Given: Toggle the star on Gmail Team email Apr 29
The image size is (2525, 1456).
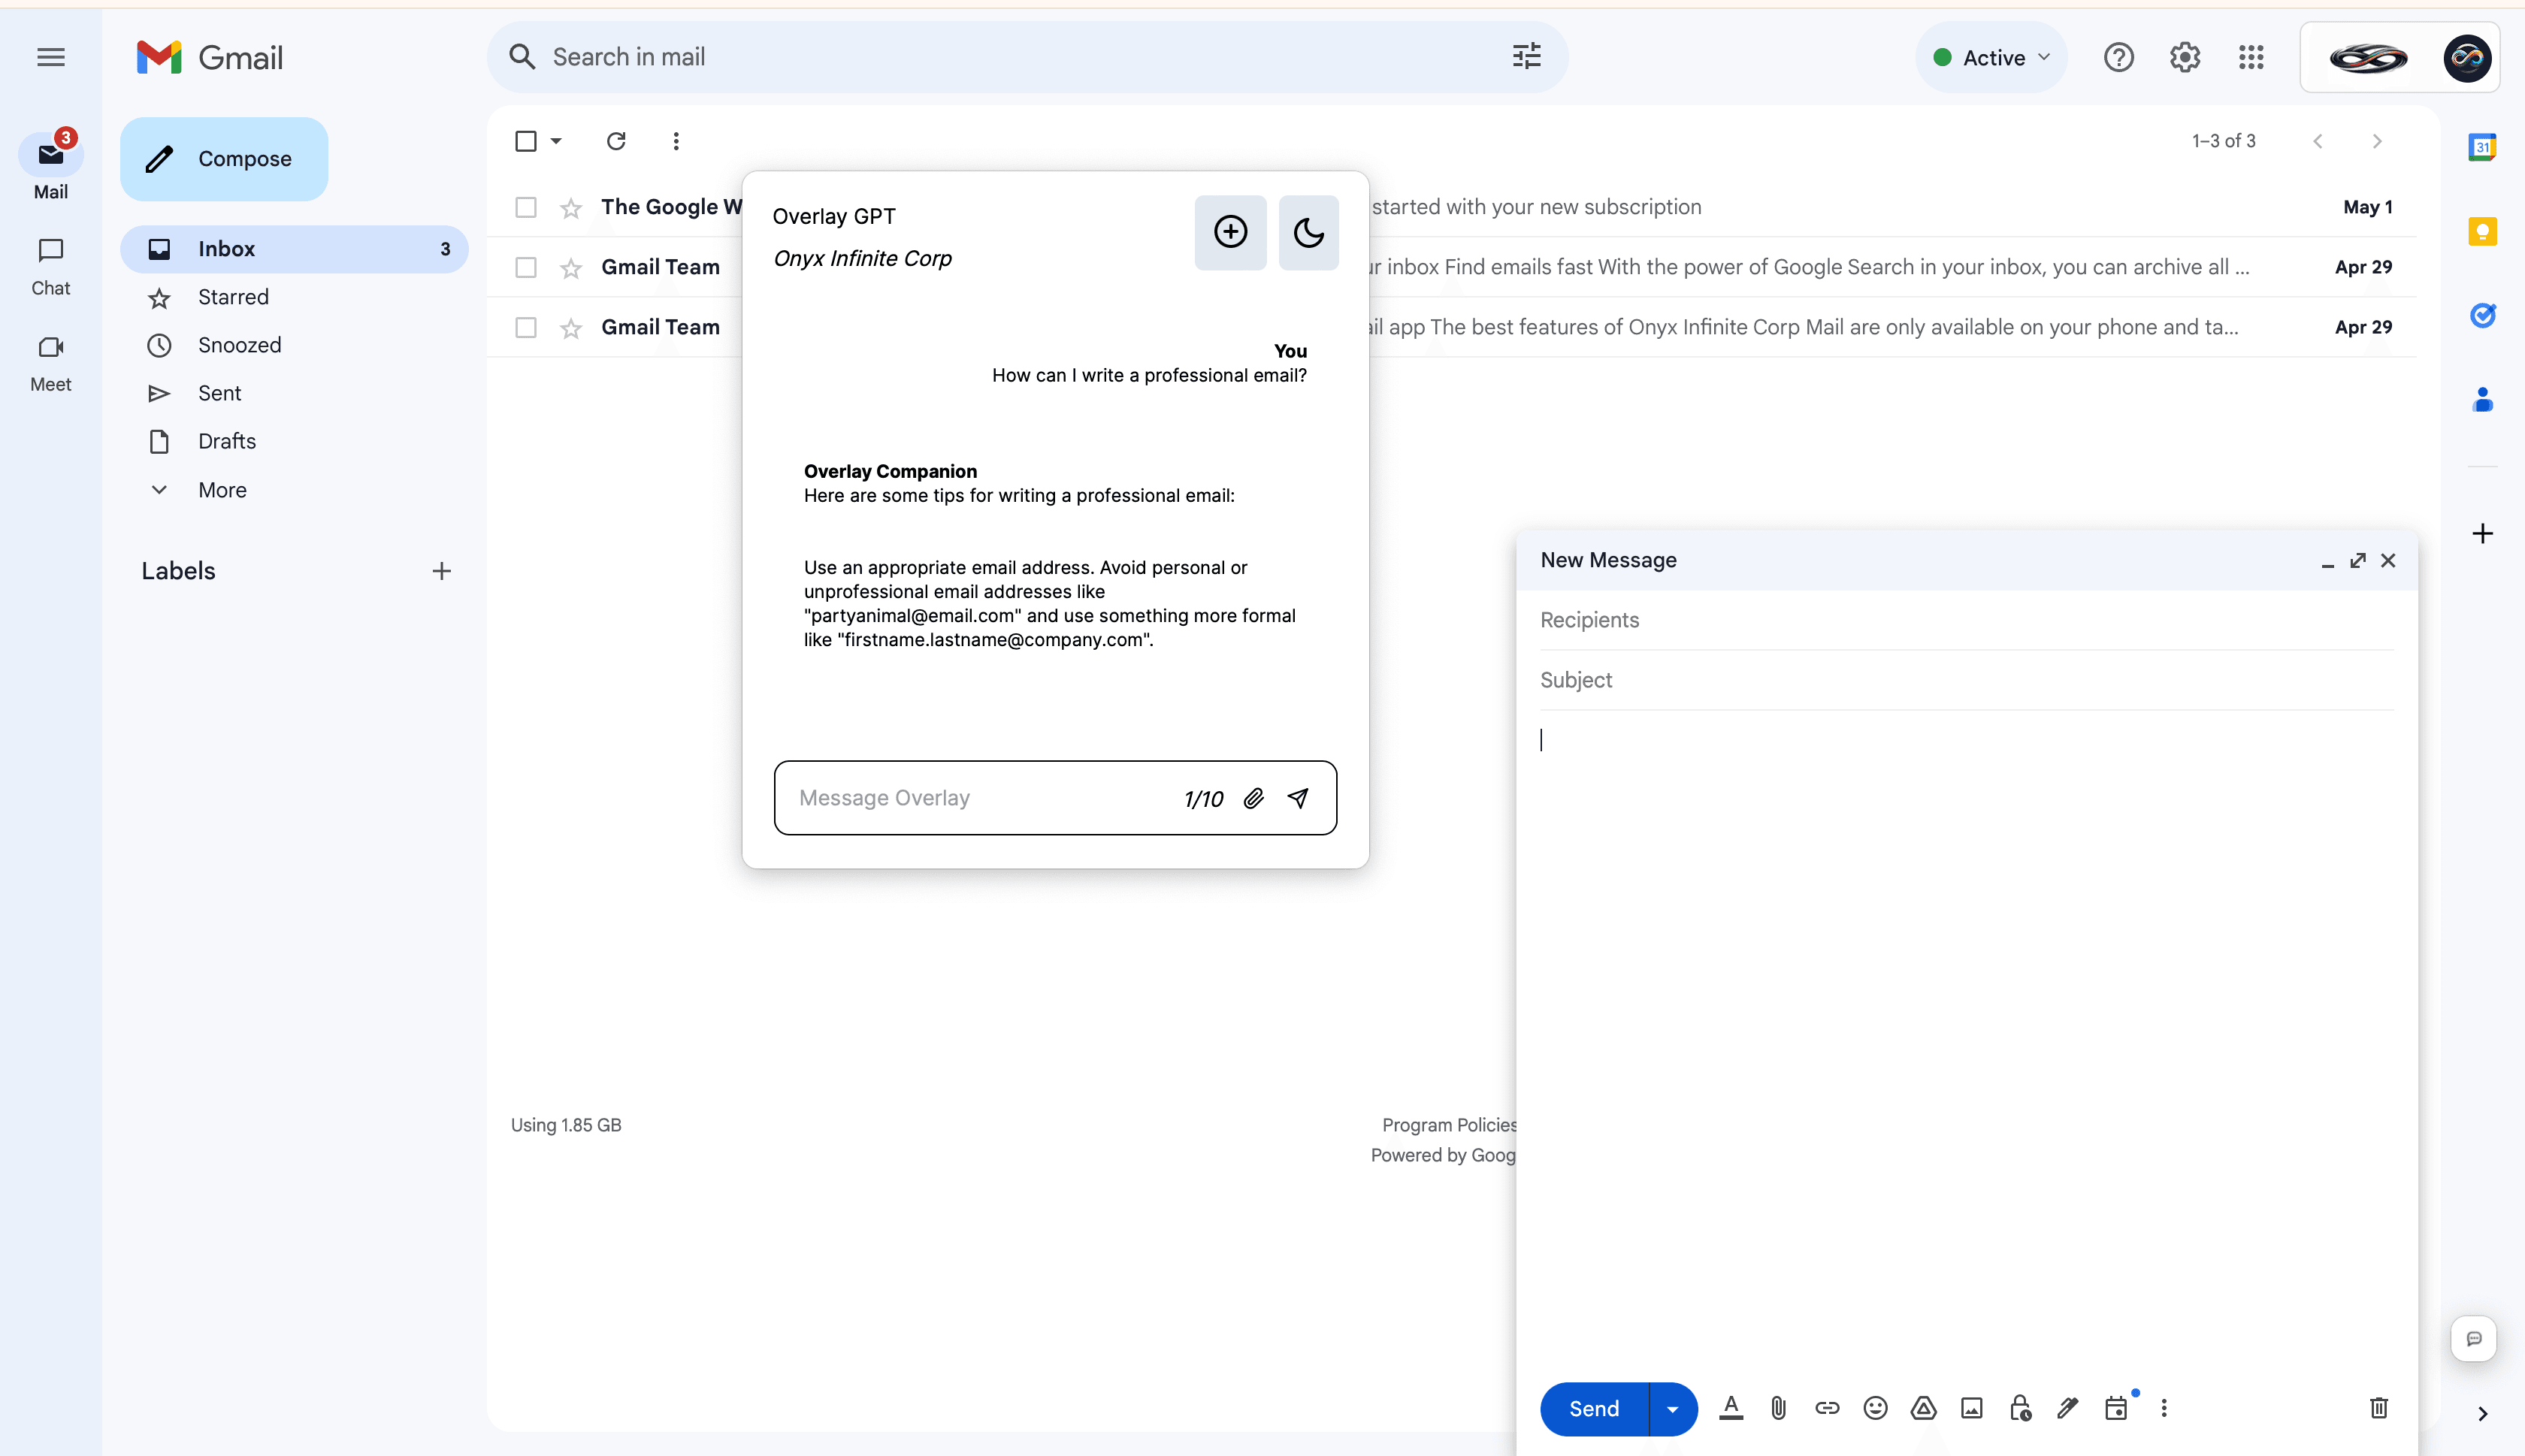Looking at the screenshot, I should tap(567, 267).
